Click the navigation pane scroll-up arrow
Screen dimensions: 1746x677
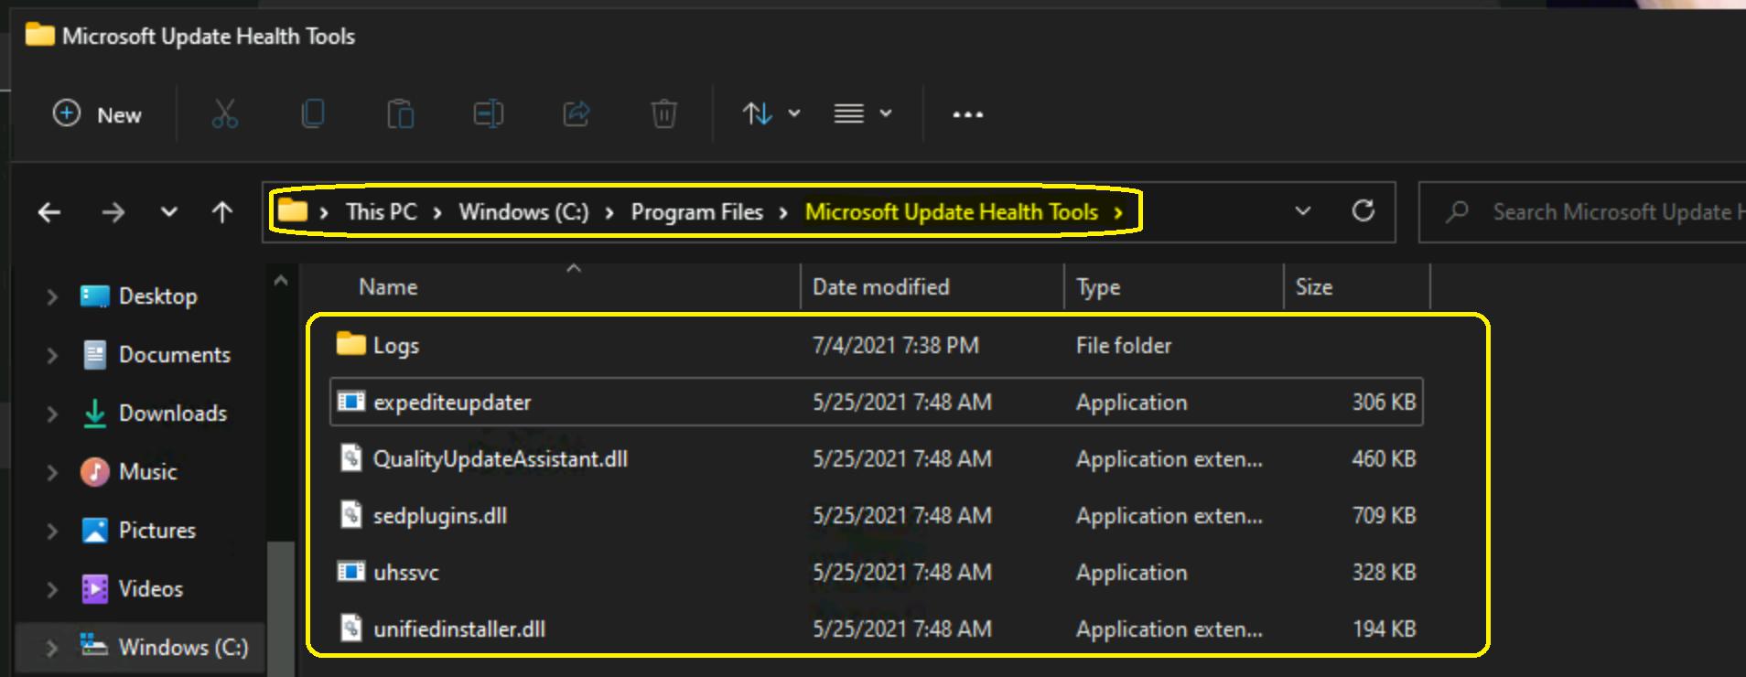point(281,281)
